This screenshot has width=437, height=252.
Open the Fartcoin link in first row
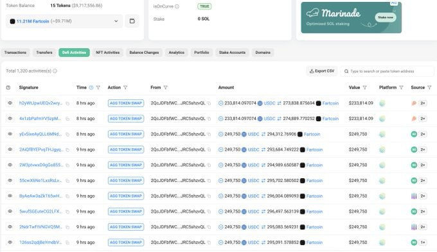point(330,103)
